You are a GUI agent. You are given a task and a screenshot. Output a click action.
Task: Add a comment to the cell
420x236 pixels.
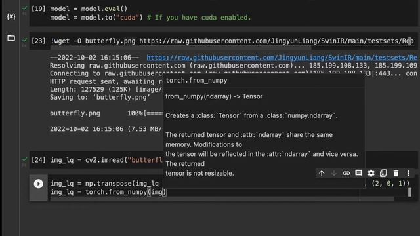pyautogui.click(x=358, y=173)
